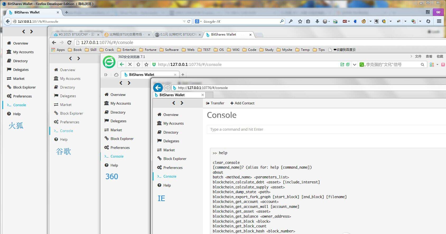Click Add Contact in IE wallet toolbar

(x=242, y=103)
